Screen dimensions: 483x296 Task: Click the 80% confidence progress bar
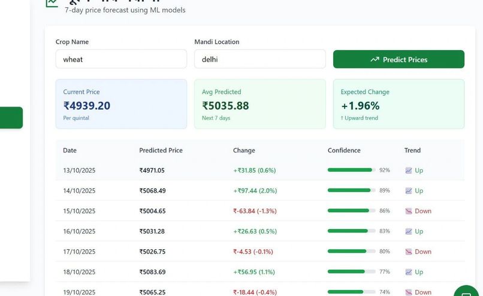click(352, 251)
